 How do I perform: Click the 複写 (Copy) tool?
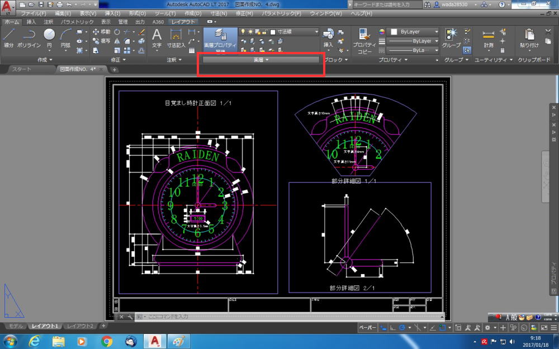102,41
